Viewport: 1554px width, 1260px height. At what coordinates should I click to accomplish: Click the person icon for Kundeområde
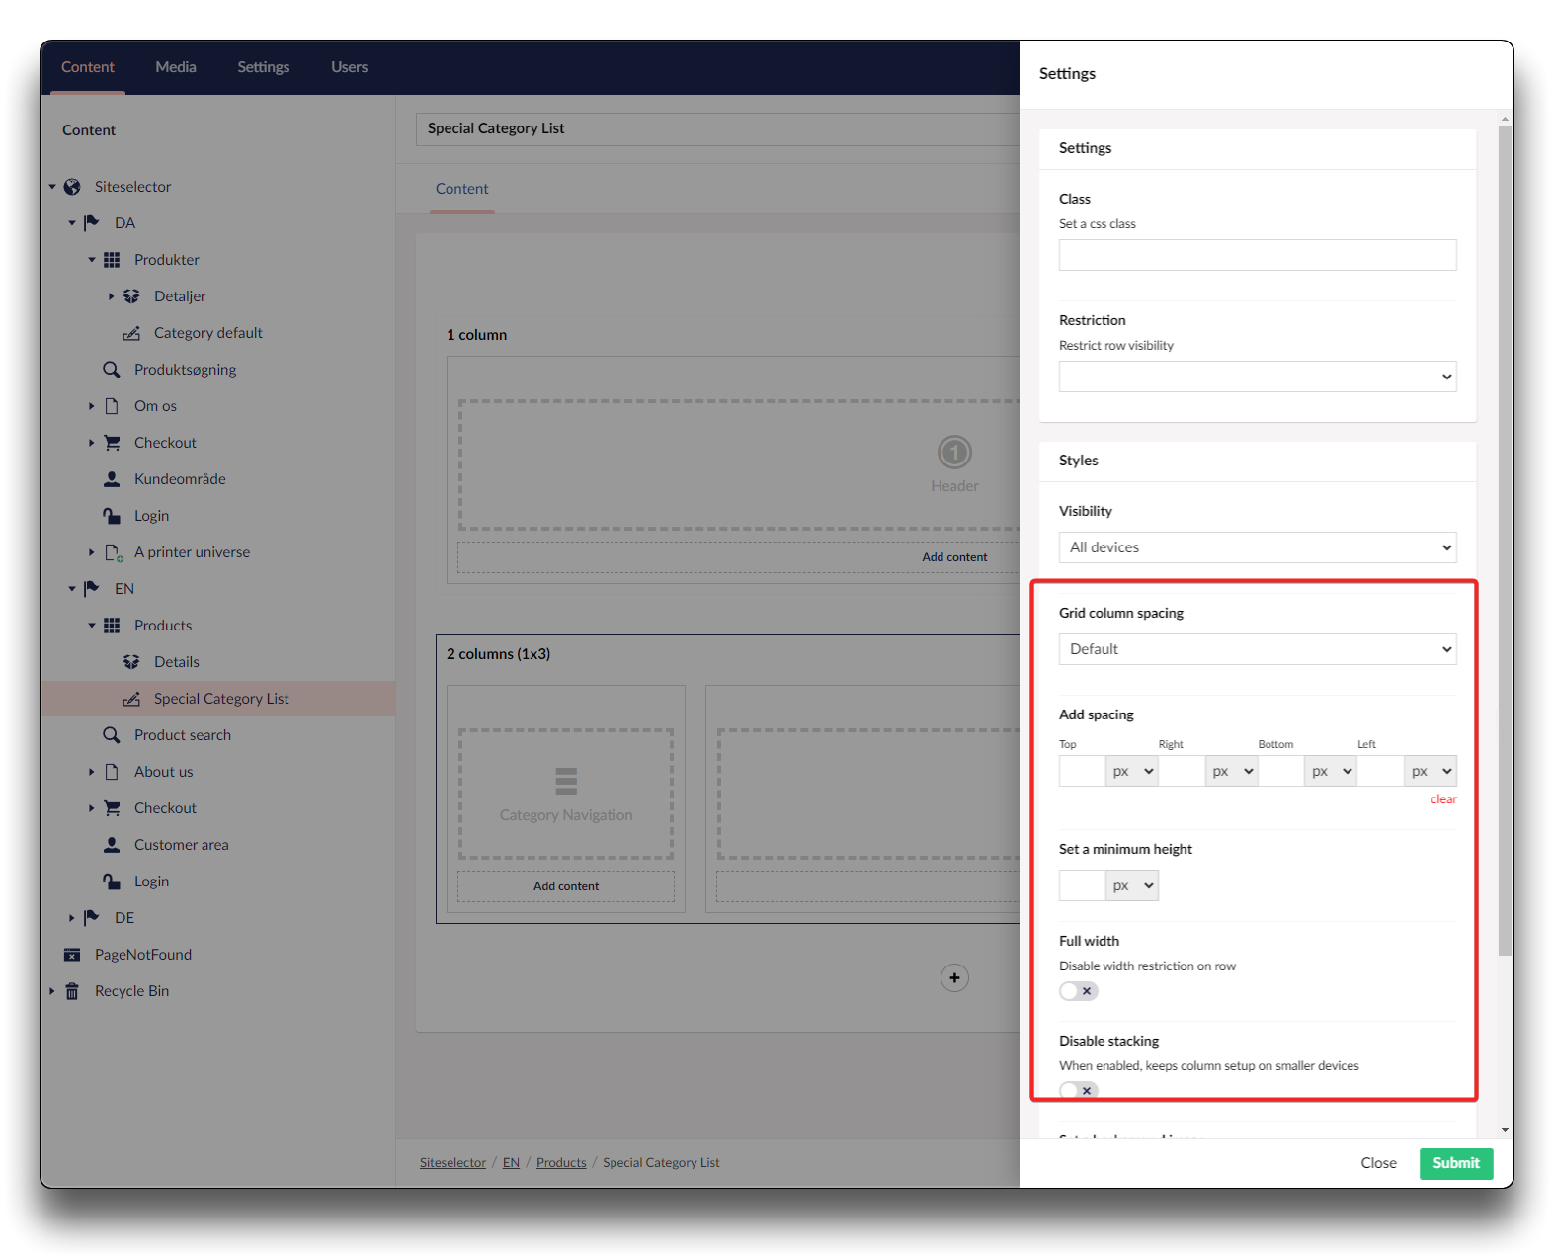pos(112,479)
